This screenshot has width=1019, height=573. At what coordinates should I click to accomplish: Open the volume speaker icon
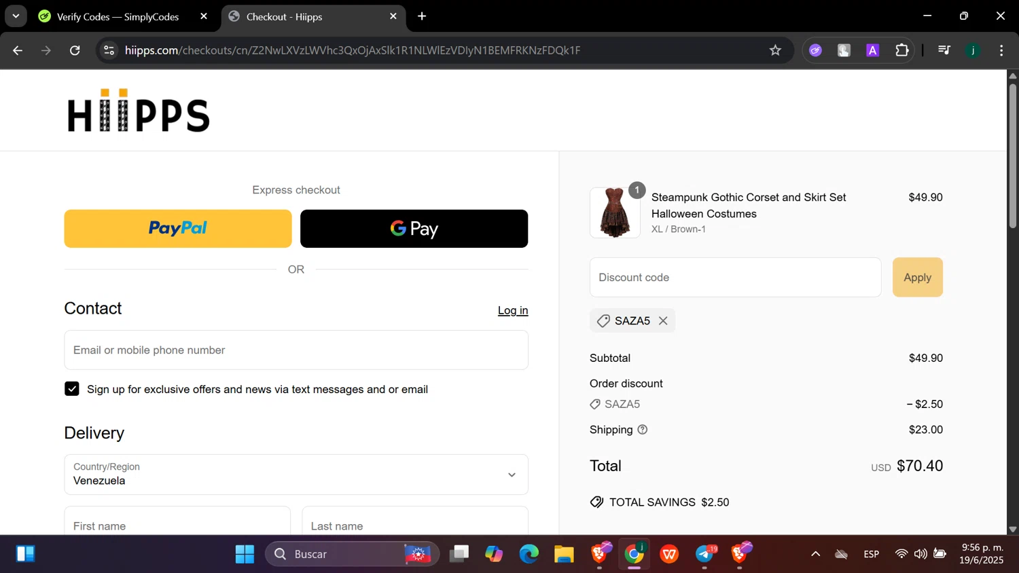point(920,554)
